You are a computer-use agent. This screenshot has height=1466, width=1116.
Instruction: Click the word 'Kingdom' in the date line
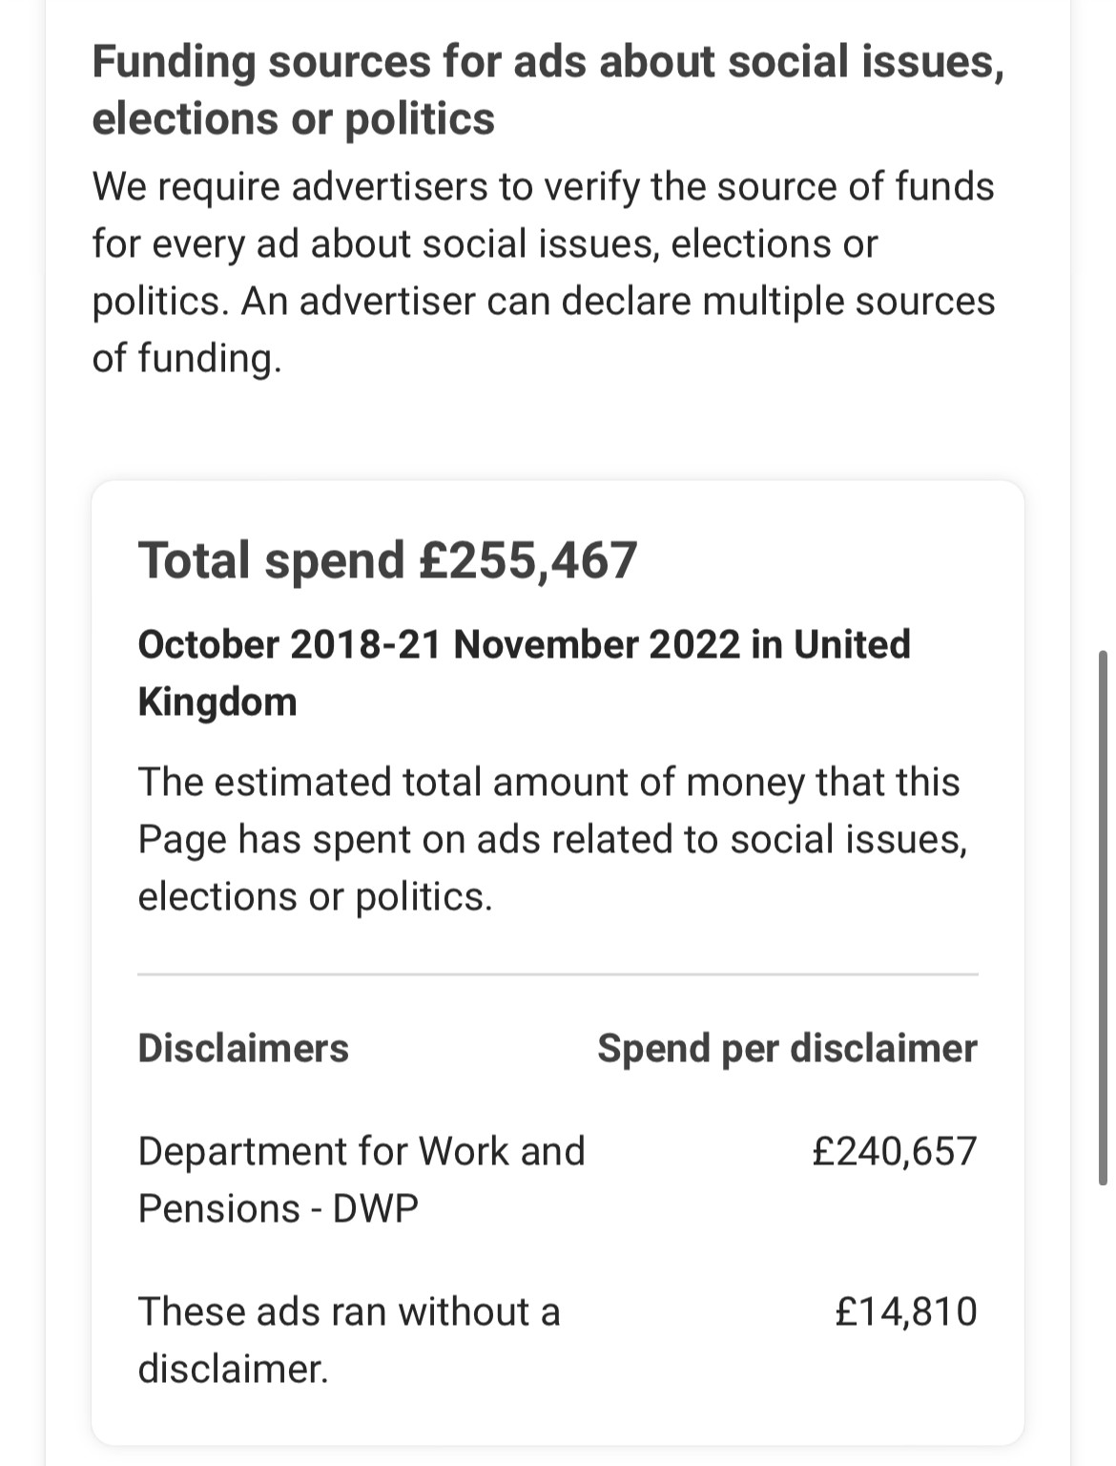click(x=217, y=702)
